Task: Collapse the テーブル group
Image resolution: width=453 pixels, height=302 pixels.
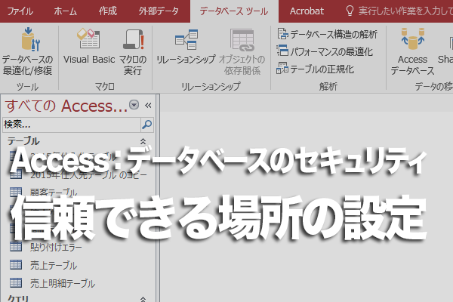Action: click(x=143, y=141)
